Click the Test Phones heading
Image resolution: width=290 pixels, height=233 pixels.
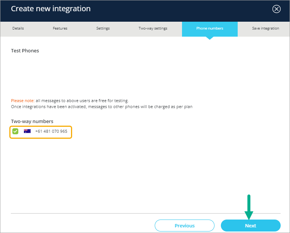point(25,51)
